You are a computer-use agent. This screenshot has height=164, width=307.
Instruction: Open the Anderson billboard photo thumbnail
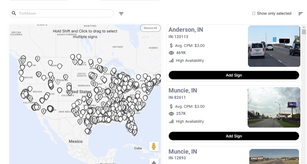[x=274, y=46]
